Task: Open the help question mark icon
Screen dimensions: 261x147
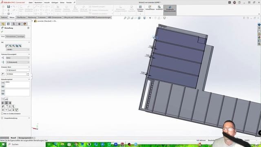Action: pos(239,2)
